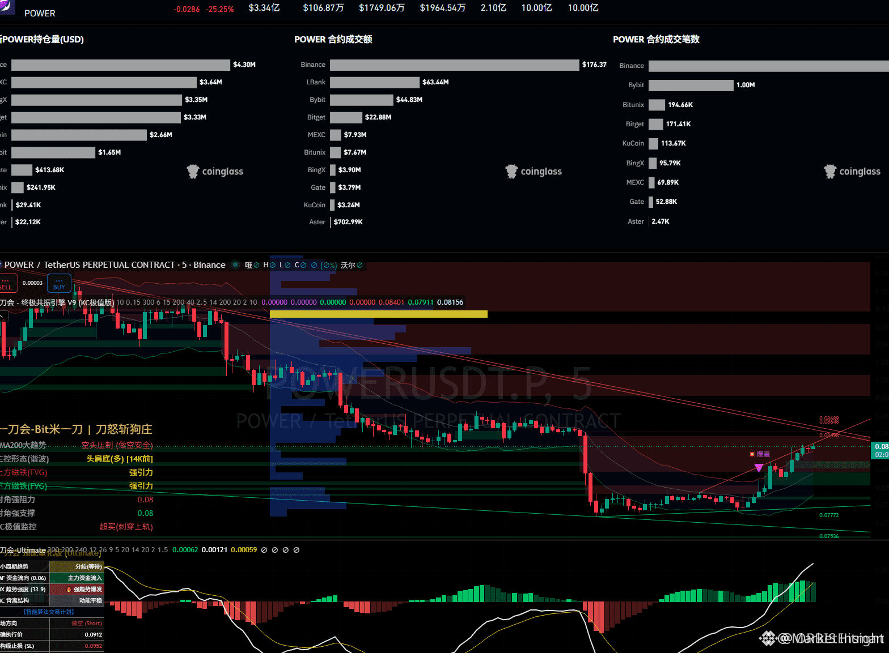Click the $106.87万 value in the top row
The image size is (889, 653).
click(x=323, y=8)
